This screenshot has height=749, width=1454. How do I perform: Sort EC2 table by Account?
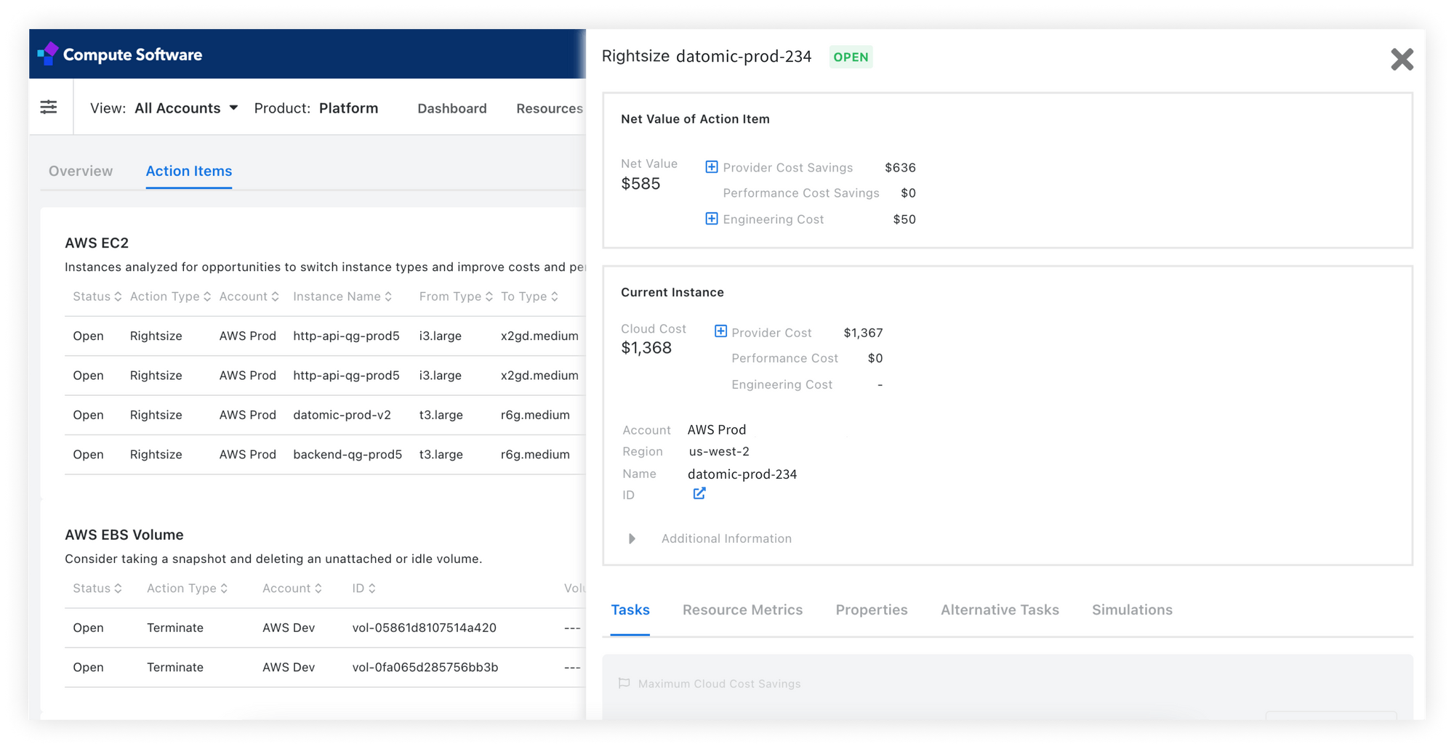[x=249, y=296]
